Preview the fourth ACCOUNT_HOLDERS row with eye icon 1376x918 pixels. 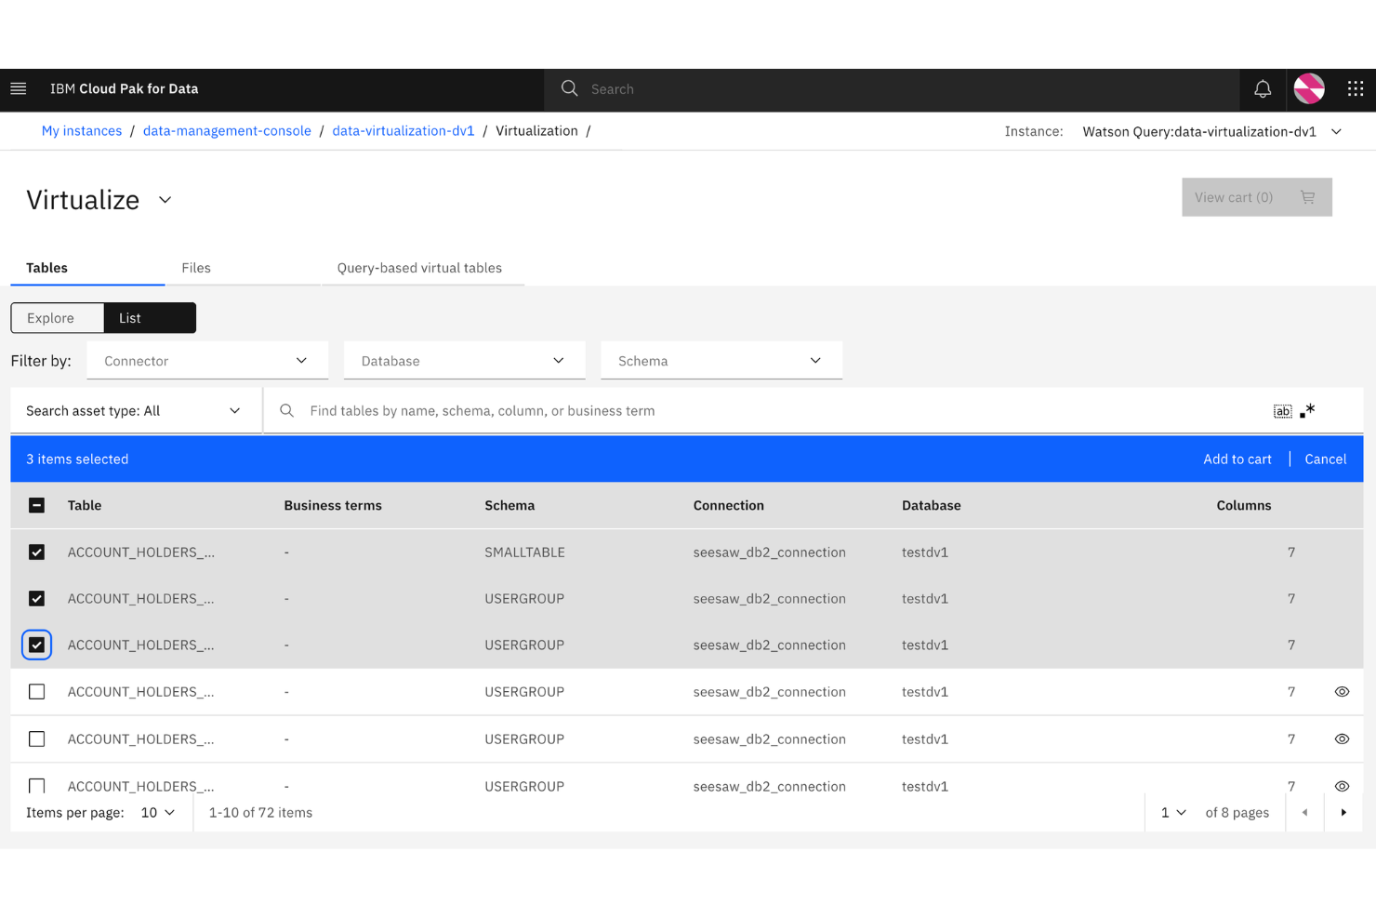point(1342,692)
